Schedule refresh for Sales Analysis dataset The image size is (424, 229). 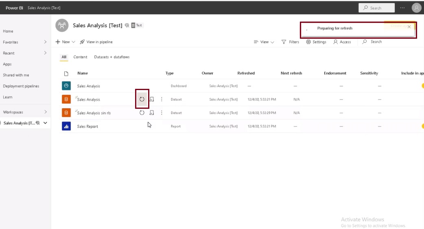coord(152,99)
